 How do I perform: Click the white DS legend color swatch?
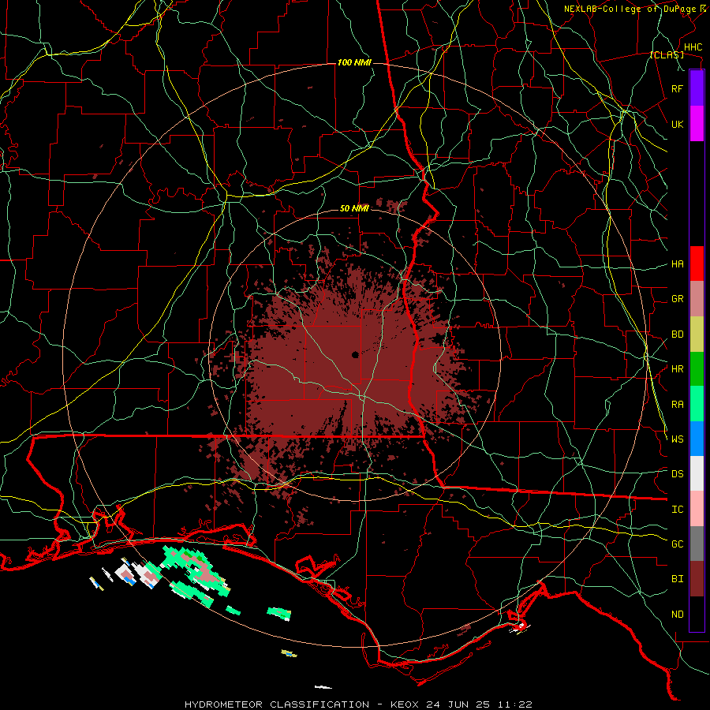point(697,473)
